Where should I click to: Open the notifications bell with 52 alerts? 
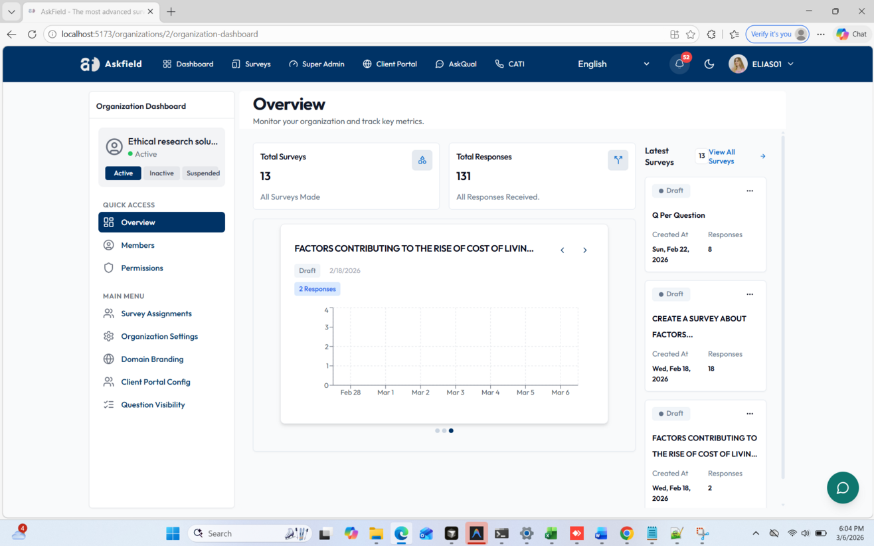pyautogui.click(x=679, y=64)
